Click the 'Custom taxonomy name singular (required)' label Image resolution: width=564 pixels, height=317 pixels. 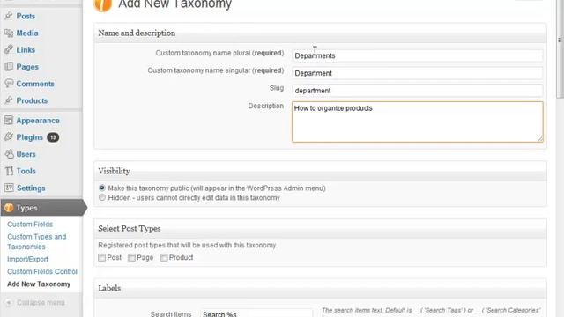pos(215,70)
